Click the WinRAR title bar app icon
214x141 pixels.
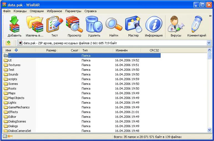pyautogui.click(x=4, y=5)
